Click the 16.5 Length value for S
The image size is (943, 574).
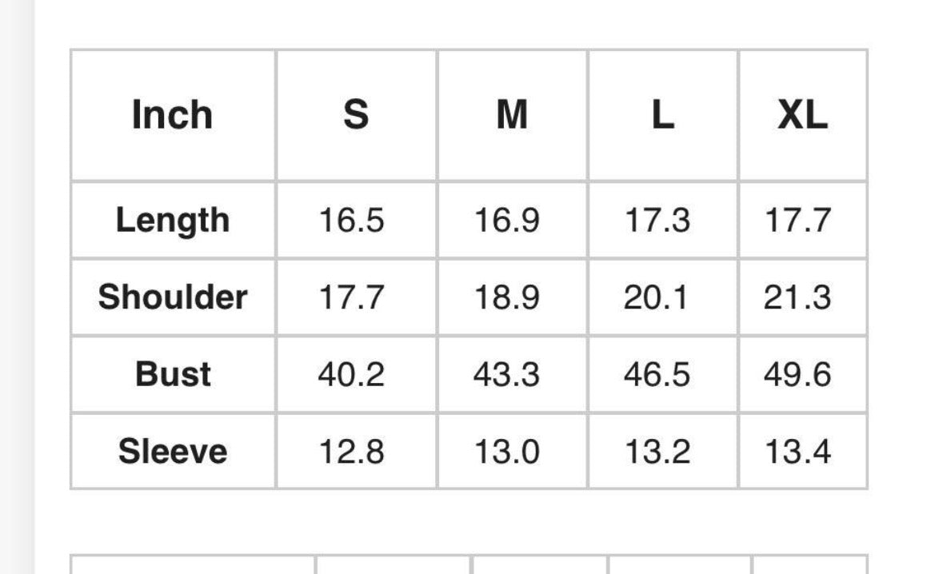click(x=352, y=220)
